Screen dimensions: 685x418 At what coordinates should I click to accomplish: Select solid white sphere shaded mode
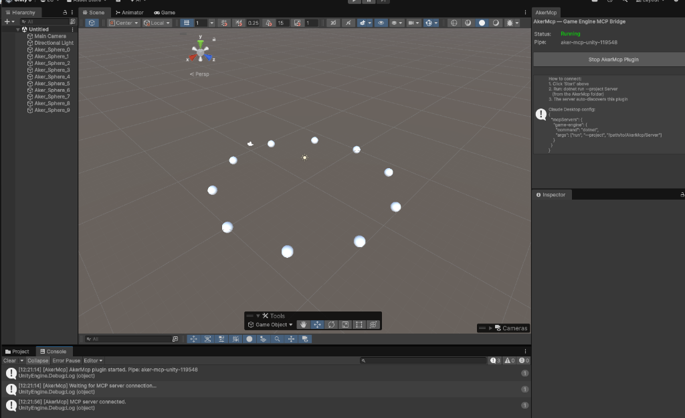point(482,23)
